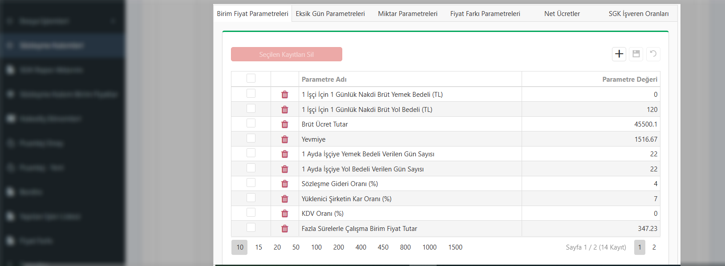This screenshot has height=266, width=725.
Task: Click trash icon for Yevmiye row
Action: (x=285, y=139)
